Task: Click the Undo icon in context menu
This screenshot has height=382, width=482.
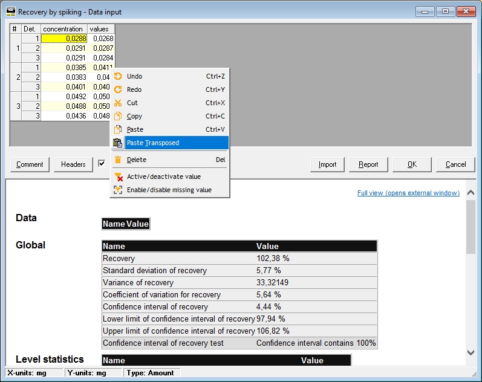Action: click(118, 76)
